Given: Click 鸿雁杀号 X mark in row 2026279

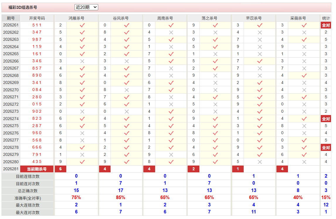Looking at the screenshot, I should pyautogui.click(x=82, y=155).
